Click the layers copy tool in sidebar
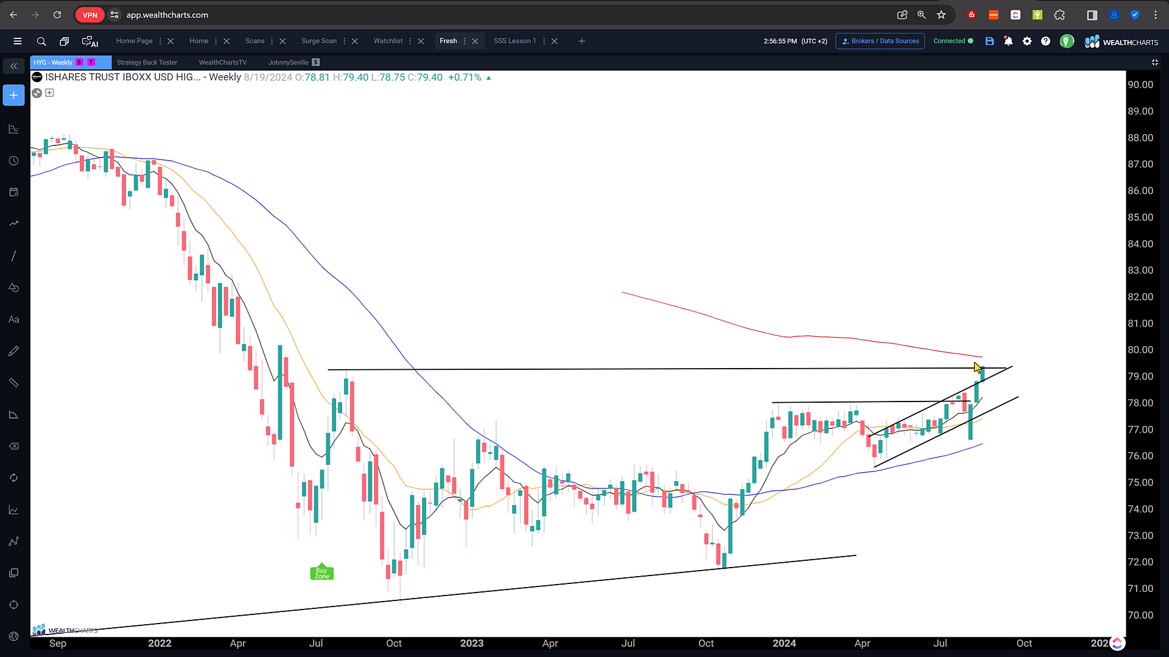 coord(13,573)
